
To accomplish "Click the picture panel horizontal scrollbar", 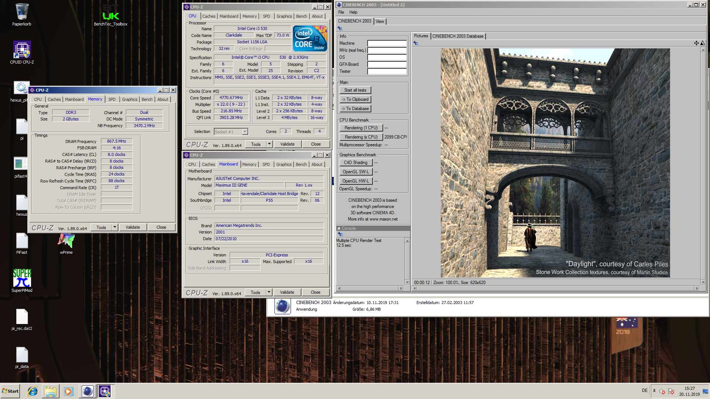I will 556,288.
